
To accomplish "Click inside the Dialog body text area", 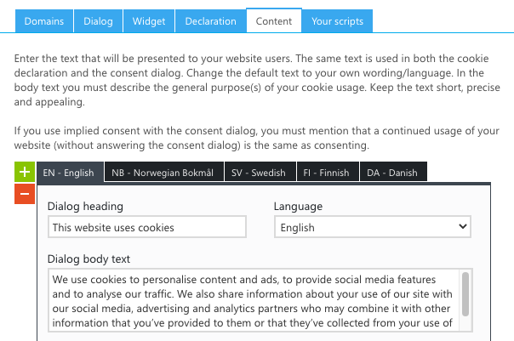I will coord(254,301).
